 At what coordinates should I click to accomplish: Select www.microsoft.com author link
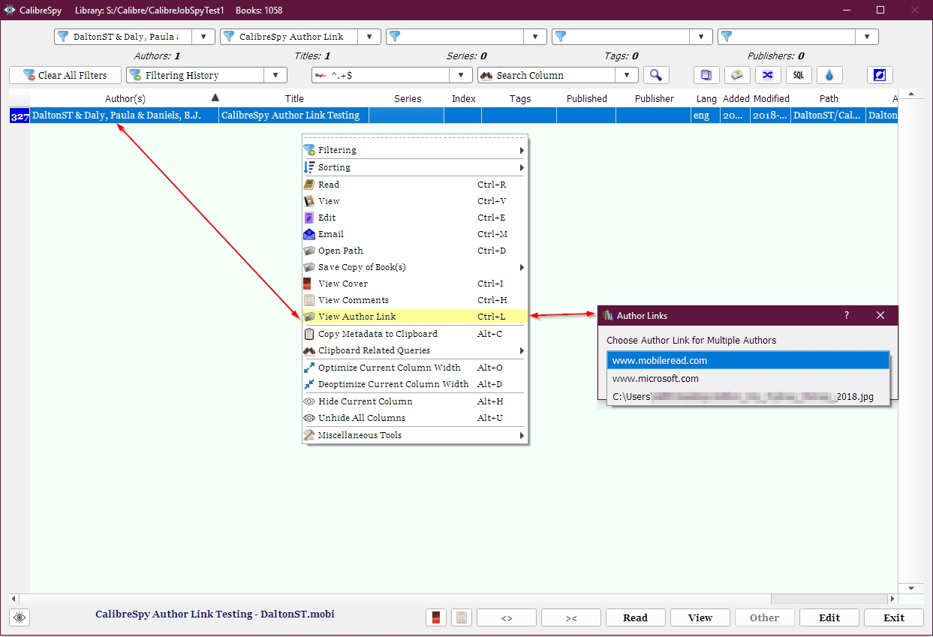tap(748, 379)
